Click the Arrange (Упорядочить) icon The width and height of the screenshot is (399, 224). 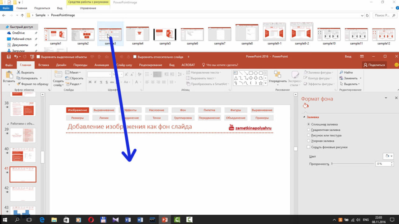tap(277, 74)
